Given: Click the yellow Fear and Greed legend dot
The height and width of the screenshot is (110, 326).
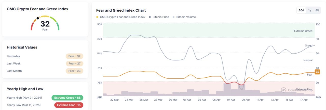Looking at the screenshot, I should (x=97, y=17).
